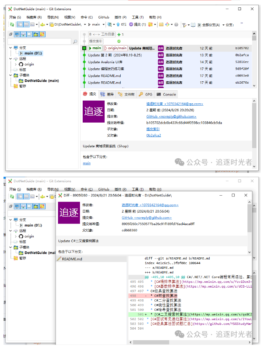Click refresh icon in window behind Diff dialog
Image resolution: width=261 pixels, height=350 pixels.
coord(12,197)
